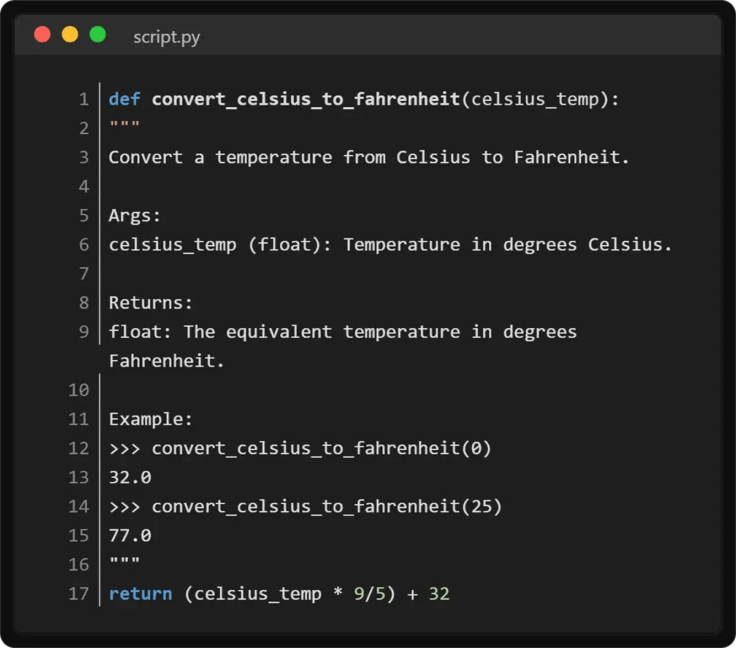The width and height of the screenshot is (736, 648).
Task: Click the Args: heading in the docstring
Action: [135, 216]
